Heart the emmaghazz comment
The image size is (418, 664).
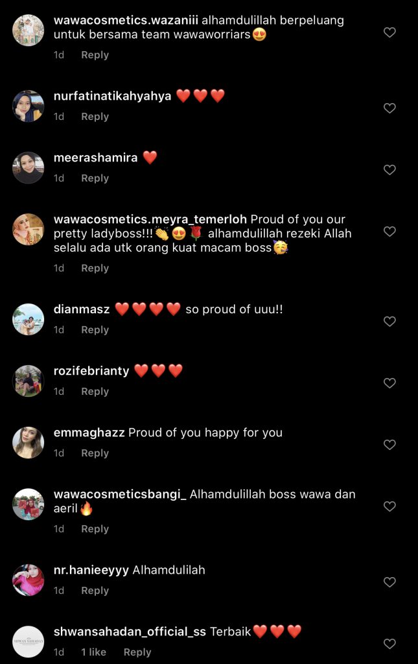tap(389, 445)
